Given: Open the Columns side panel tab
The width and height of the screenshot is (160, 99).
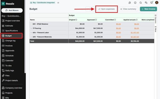Looking at the screenshot, I should [x=155, y=19].
